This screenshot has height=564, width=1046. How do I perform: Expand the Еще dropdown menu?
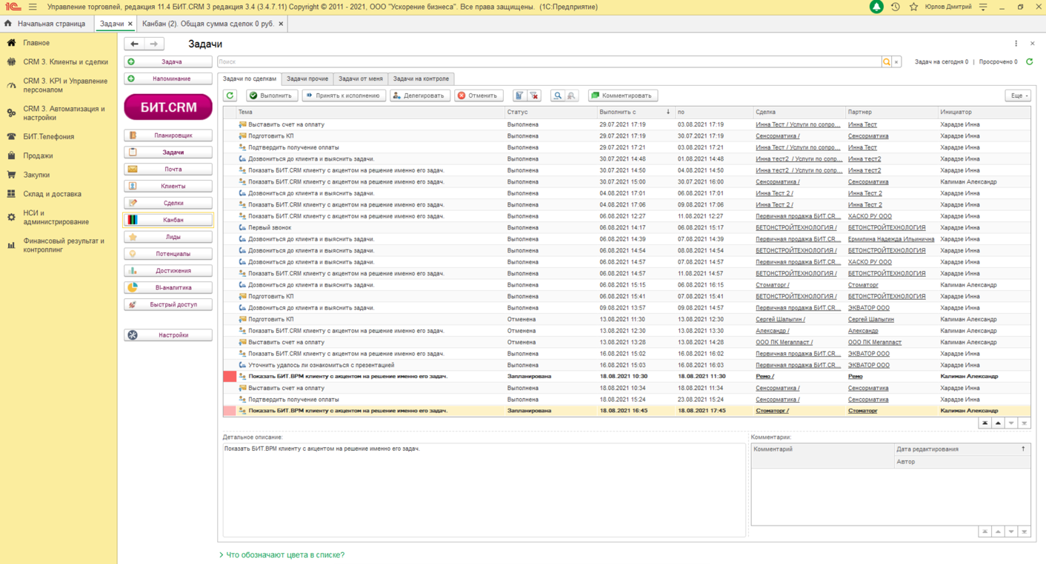(x=1017, y=95)
